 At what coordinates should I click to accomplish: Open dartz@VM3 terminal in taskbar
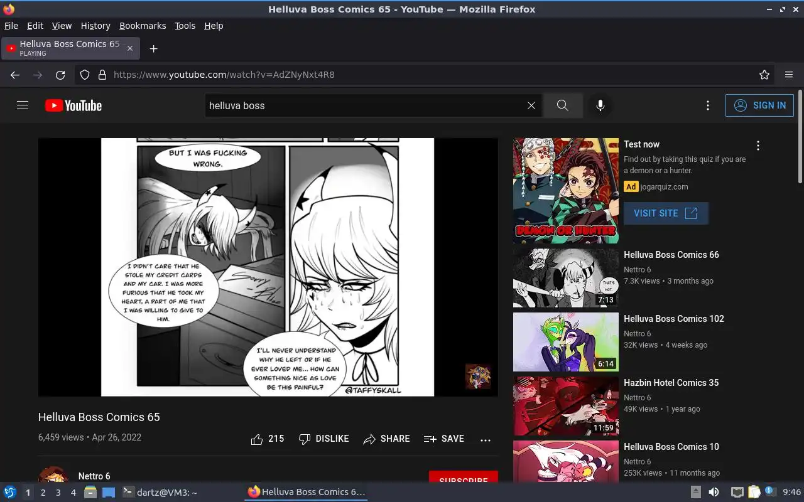point(160,493)
